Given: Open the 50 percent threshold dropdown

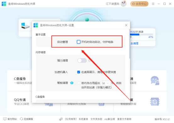Looking at the screenshot, I should pos(106,83).
